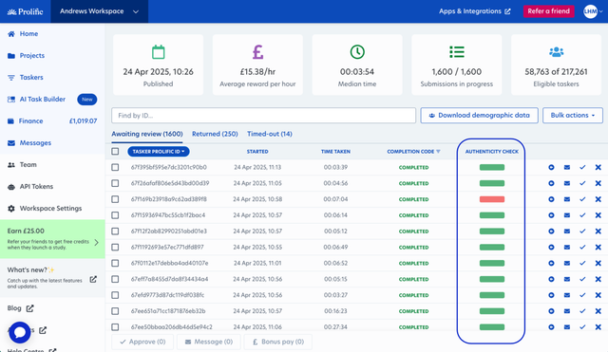Open AI Task Builder from its sidebar icon

coord(11,100)
